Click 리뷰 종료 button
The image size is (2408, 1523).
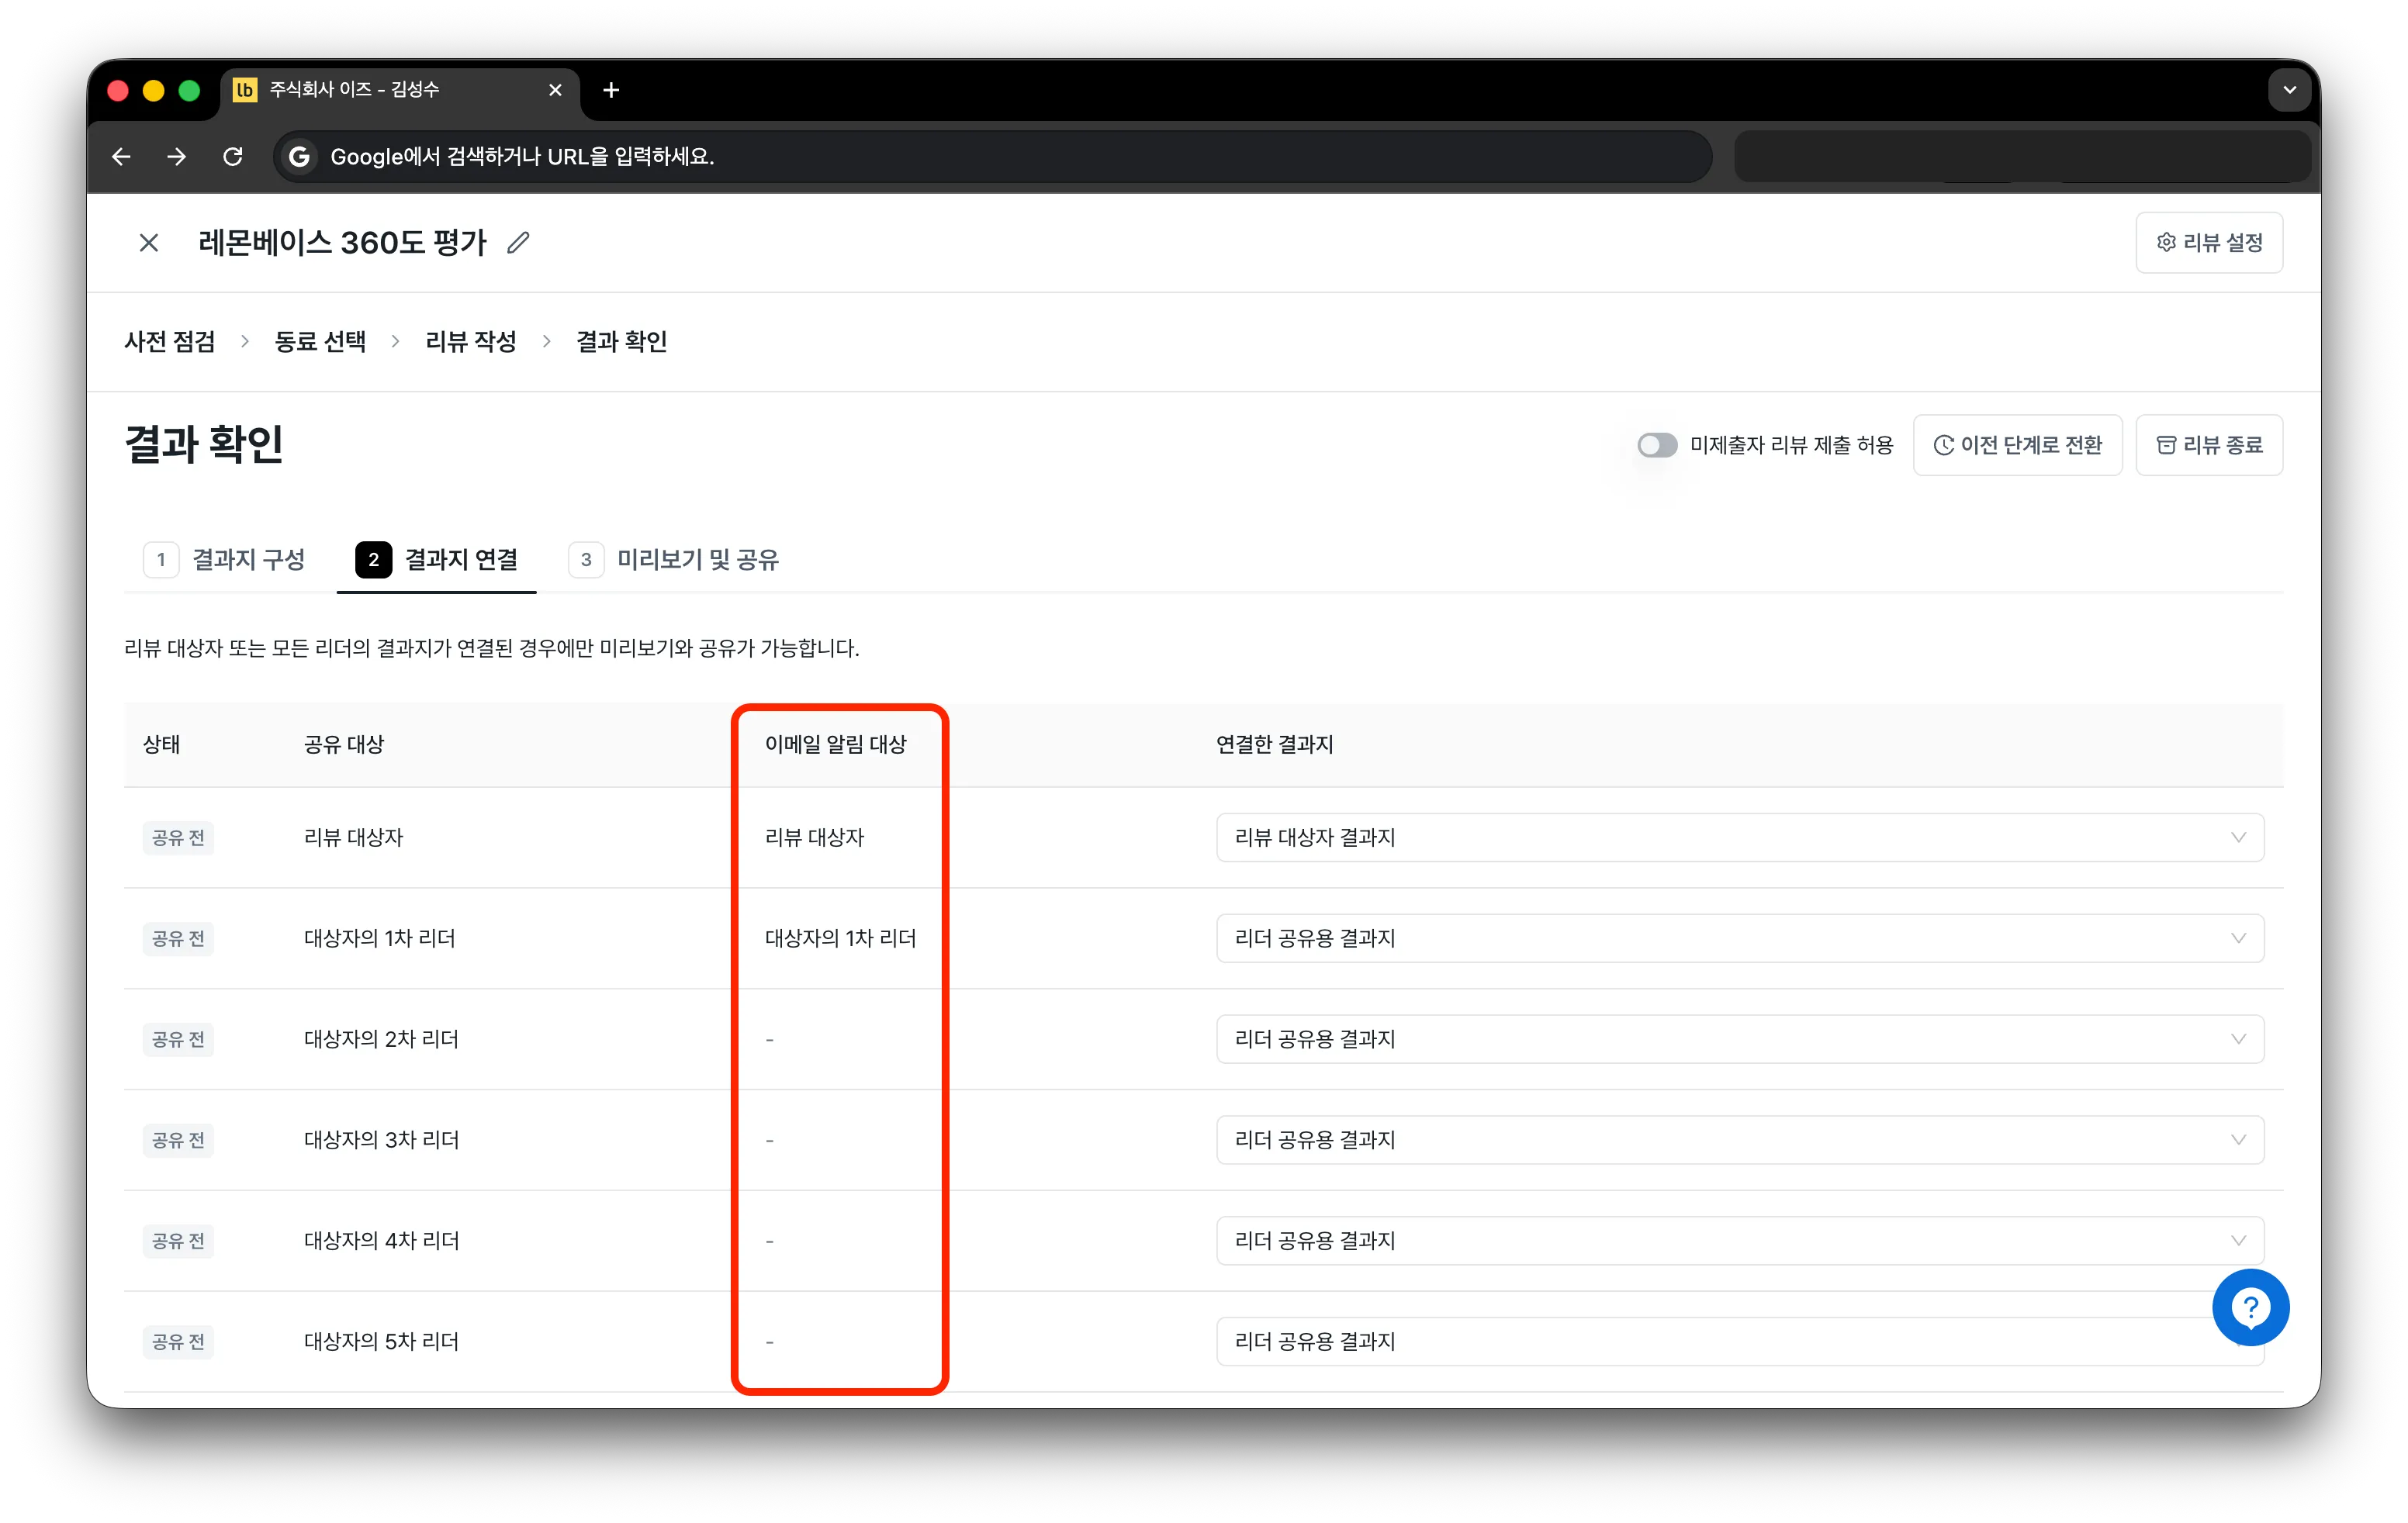[x=2208, y=444]
